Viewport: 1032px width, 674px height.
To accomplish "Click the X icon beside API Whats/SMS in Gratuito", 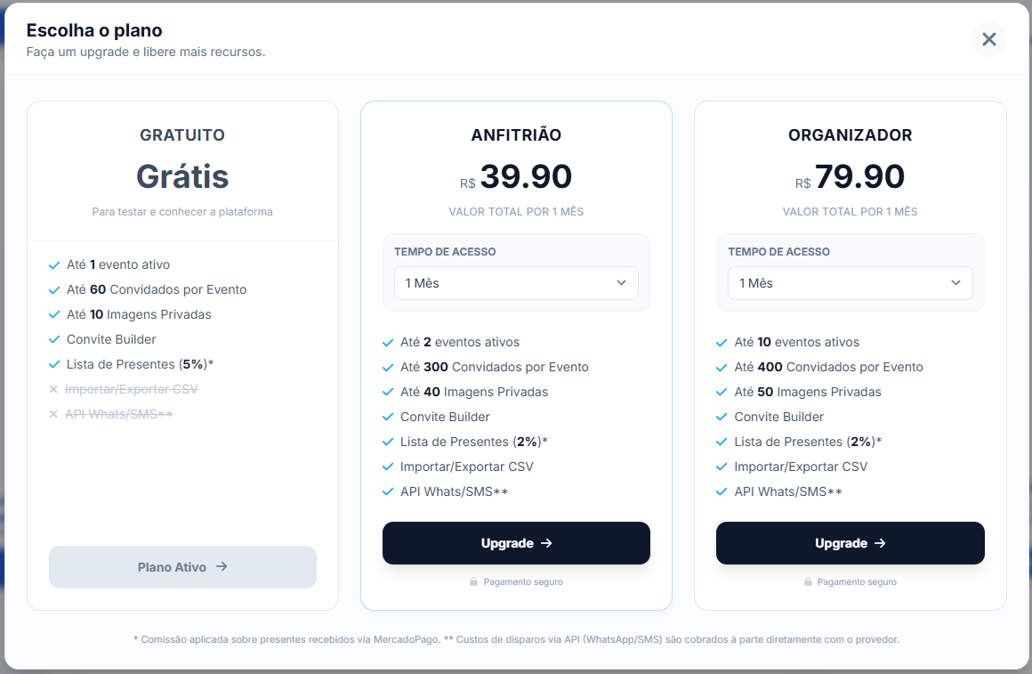I will click(53, 414).
